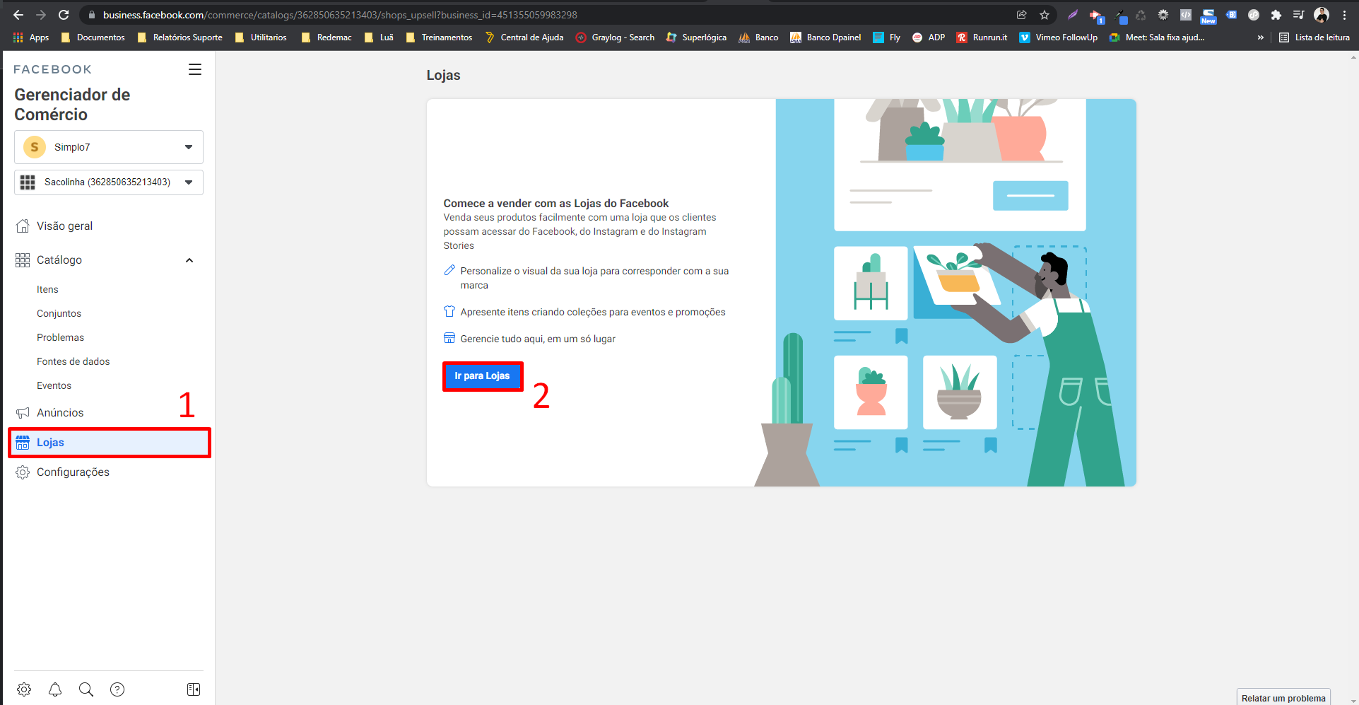Open Problemas under Catálogo
The height and width of the screenshot is (705, 1359).
tap(60, 337)
